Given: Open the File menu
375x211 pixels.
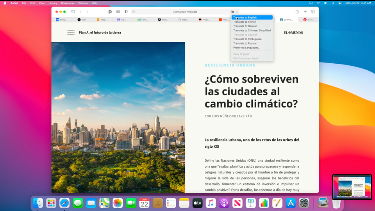Looking at the screenshot, I should (x=24, y=3).
